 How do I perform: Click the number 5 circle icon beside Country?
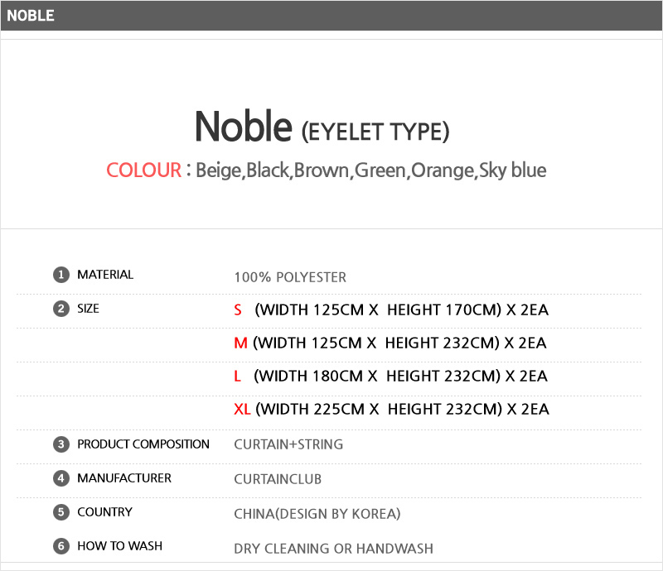[x=60, y=512]
